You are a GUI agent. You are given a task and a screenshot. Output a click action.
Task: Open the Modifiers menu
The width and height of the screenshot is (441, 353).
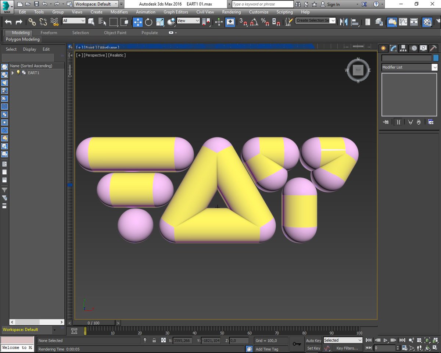[119, 12]
